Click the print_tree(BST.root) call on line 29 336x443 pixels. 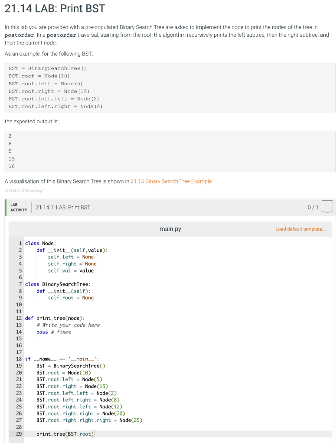tap(64, 434)
